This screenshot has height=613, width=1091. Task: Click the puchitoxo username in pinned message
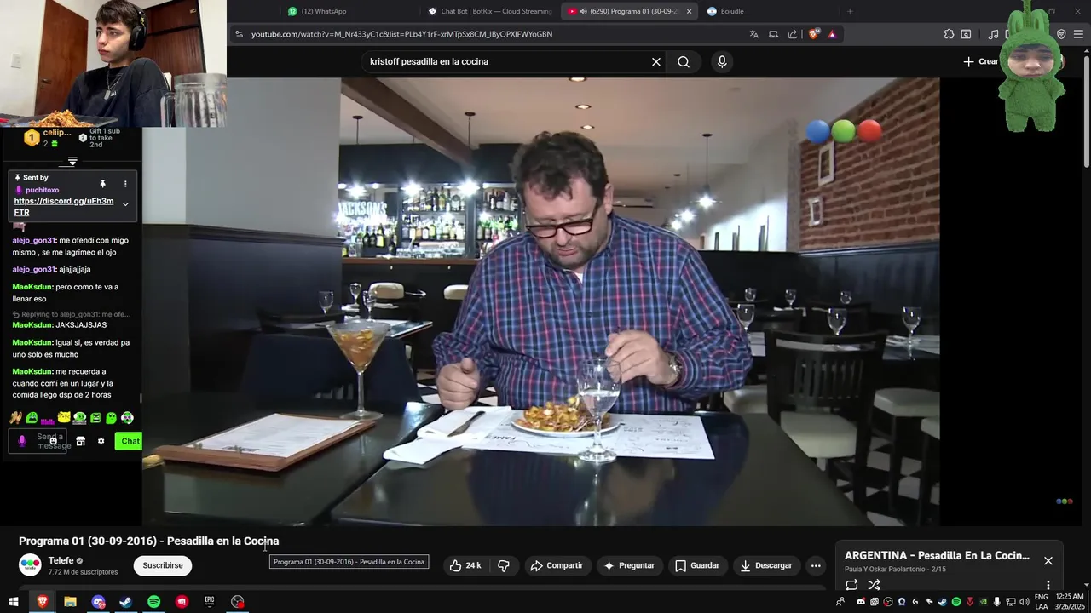point(42,190)
